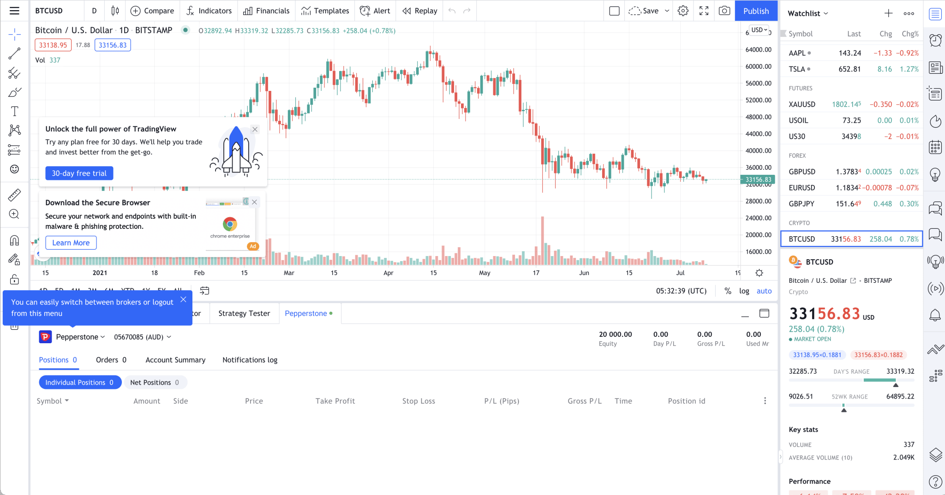Select the text annotation tool

[14, 111]
